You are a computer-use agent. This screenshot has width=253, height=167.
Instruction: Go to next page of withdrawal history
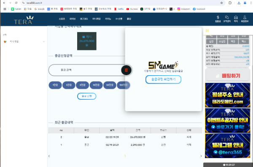pyautogui.click(x=201, y=156)
